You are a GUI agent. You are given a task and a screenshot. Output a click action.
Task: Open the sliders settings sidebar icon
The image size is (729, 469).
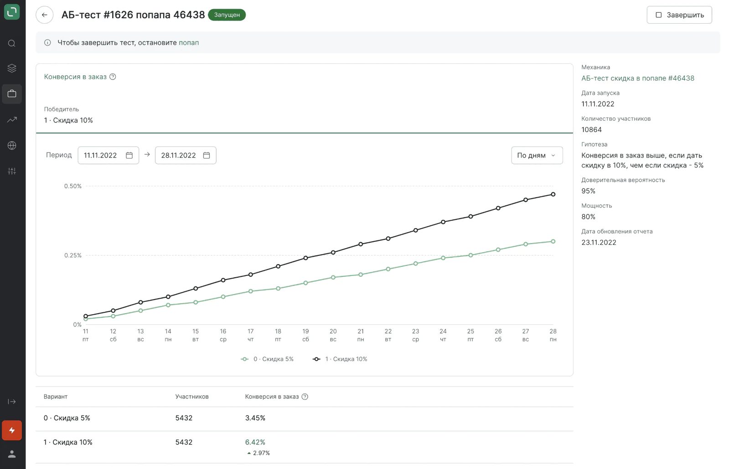point(12,171)
